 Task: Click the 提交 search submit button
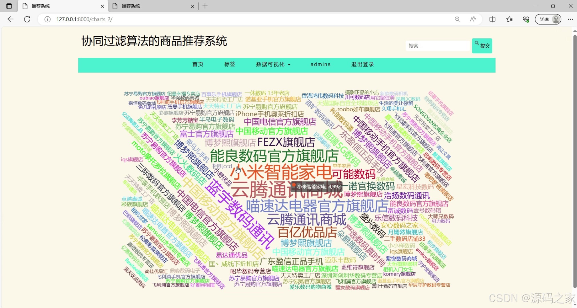482,45
